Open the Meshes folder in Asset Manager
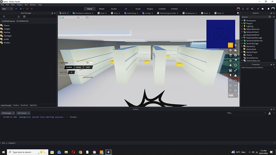This screenshot has width=276, height=155. pyautogui.click(x=7, y=32)
